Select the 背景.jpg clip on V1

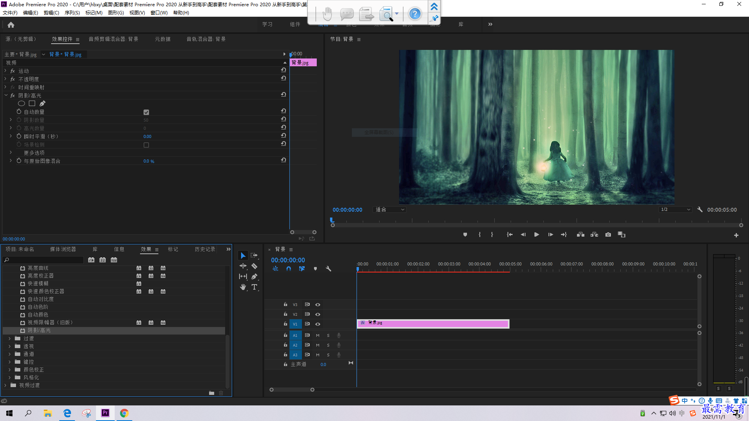[x=433, y=324]
